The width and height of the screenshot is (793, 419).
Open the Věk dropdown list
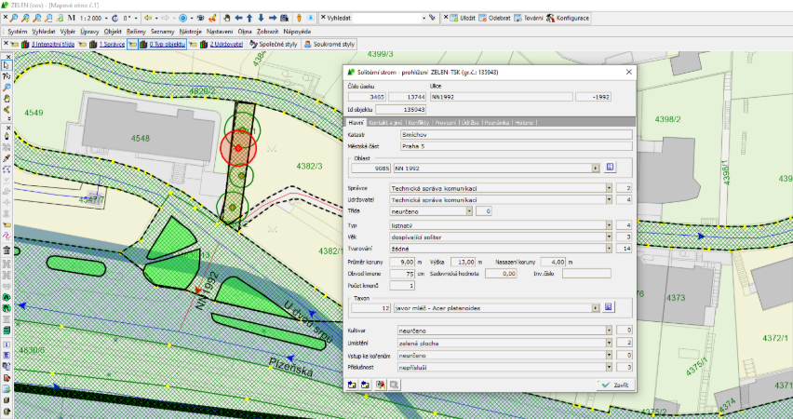pyautogui.click(x=609, y=237)
